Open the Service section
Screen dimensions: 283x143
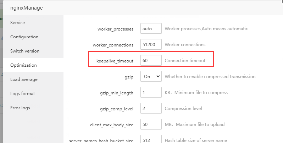point(18,23)
